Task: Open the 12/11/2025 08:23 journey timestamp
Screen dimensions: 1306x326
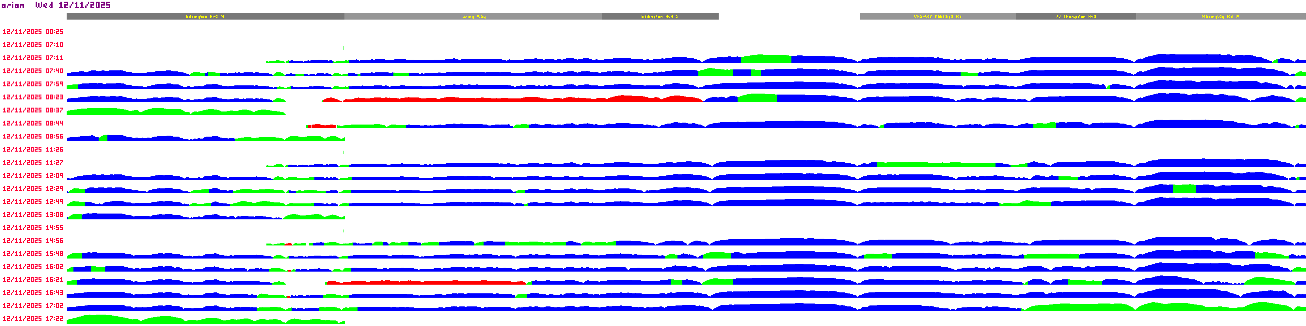Action: (33, 97)
